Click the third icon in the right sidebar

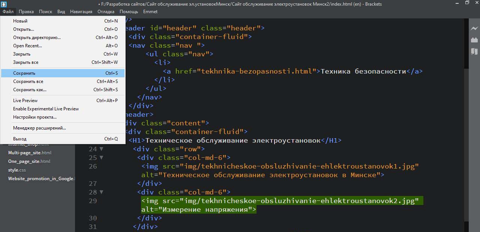point(474,51)
